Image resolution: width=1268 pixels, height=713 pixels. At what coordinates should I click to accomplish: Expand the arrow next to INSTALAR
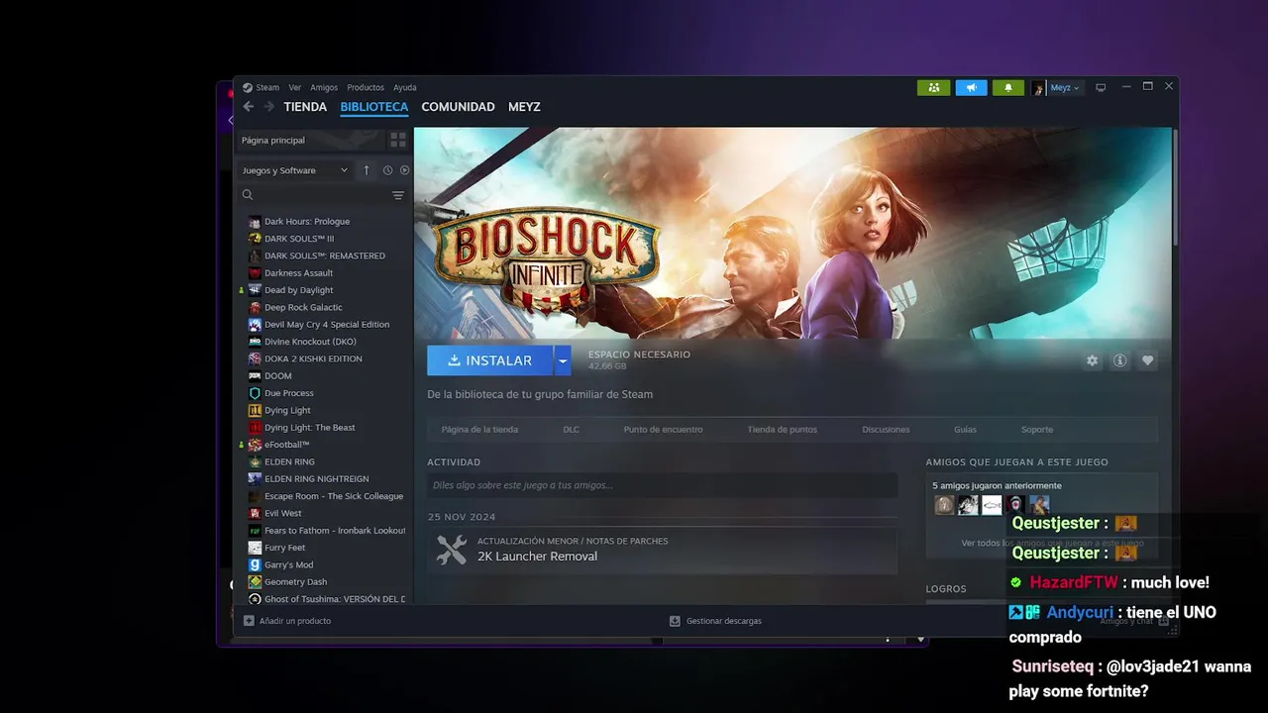coord(563,360)
